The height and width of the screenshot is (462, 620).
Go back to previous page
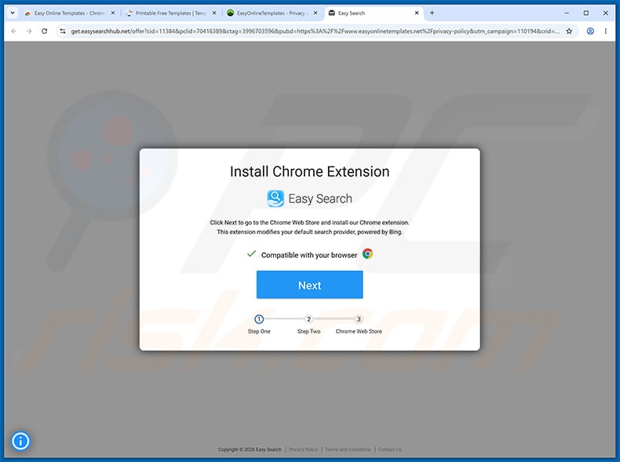coord(14,31)
